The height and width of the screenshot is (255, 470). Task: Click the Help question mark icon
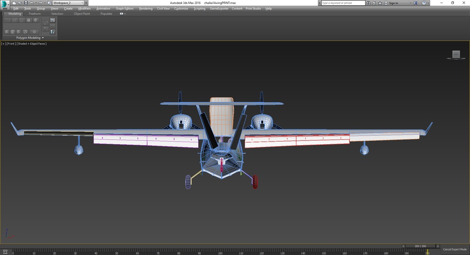(424, 3)
